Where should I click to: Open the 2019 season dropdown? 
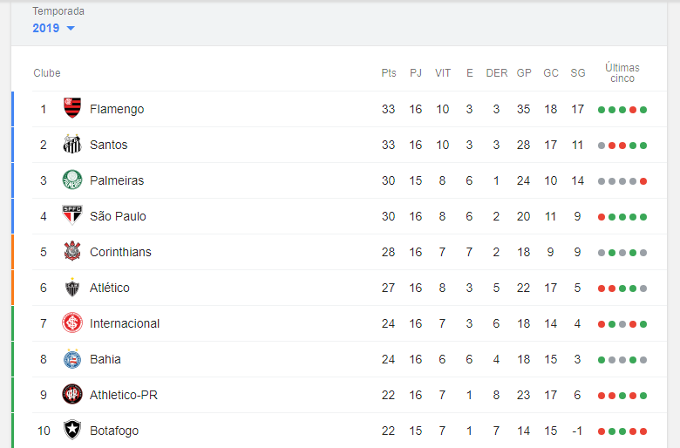(x=53, y=28)
